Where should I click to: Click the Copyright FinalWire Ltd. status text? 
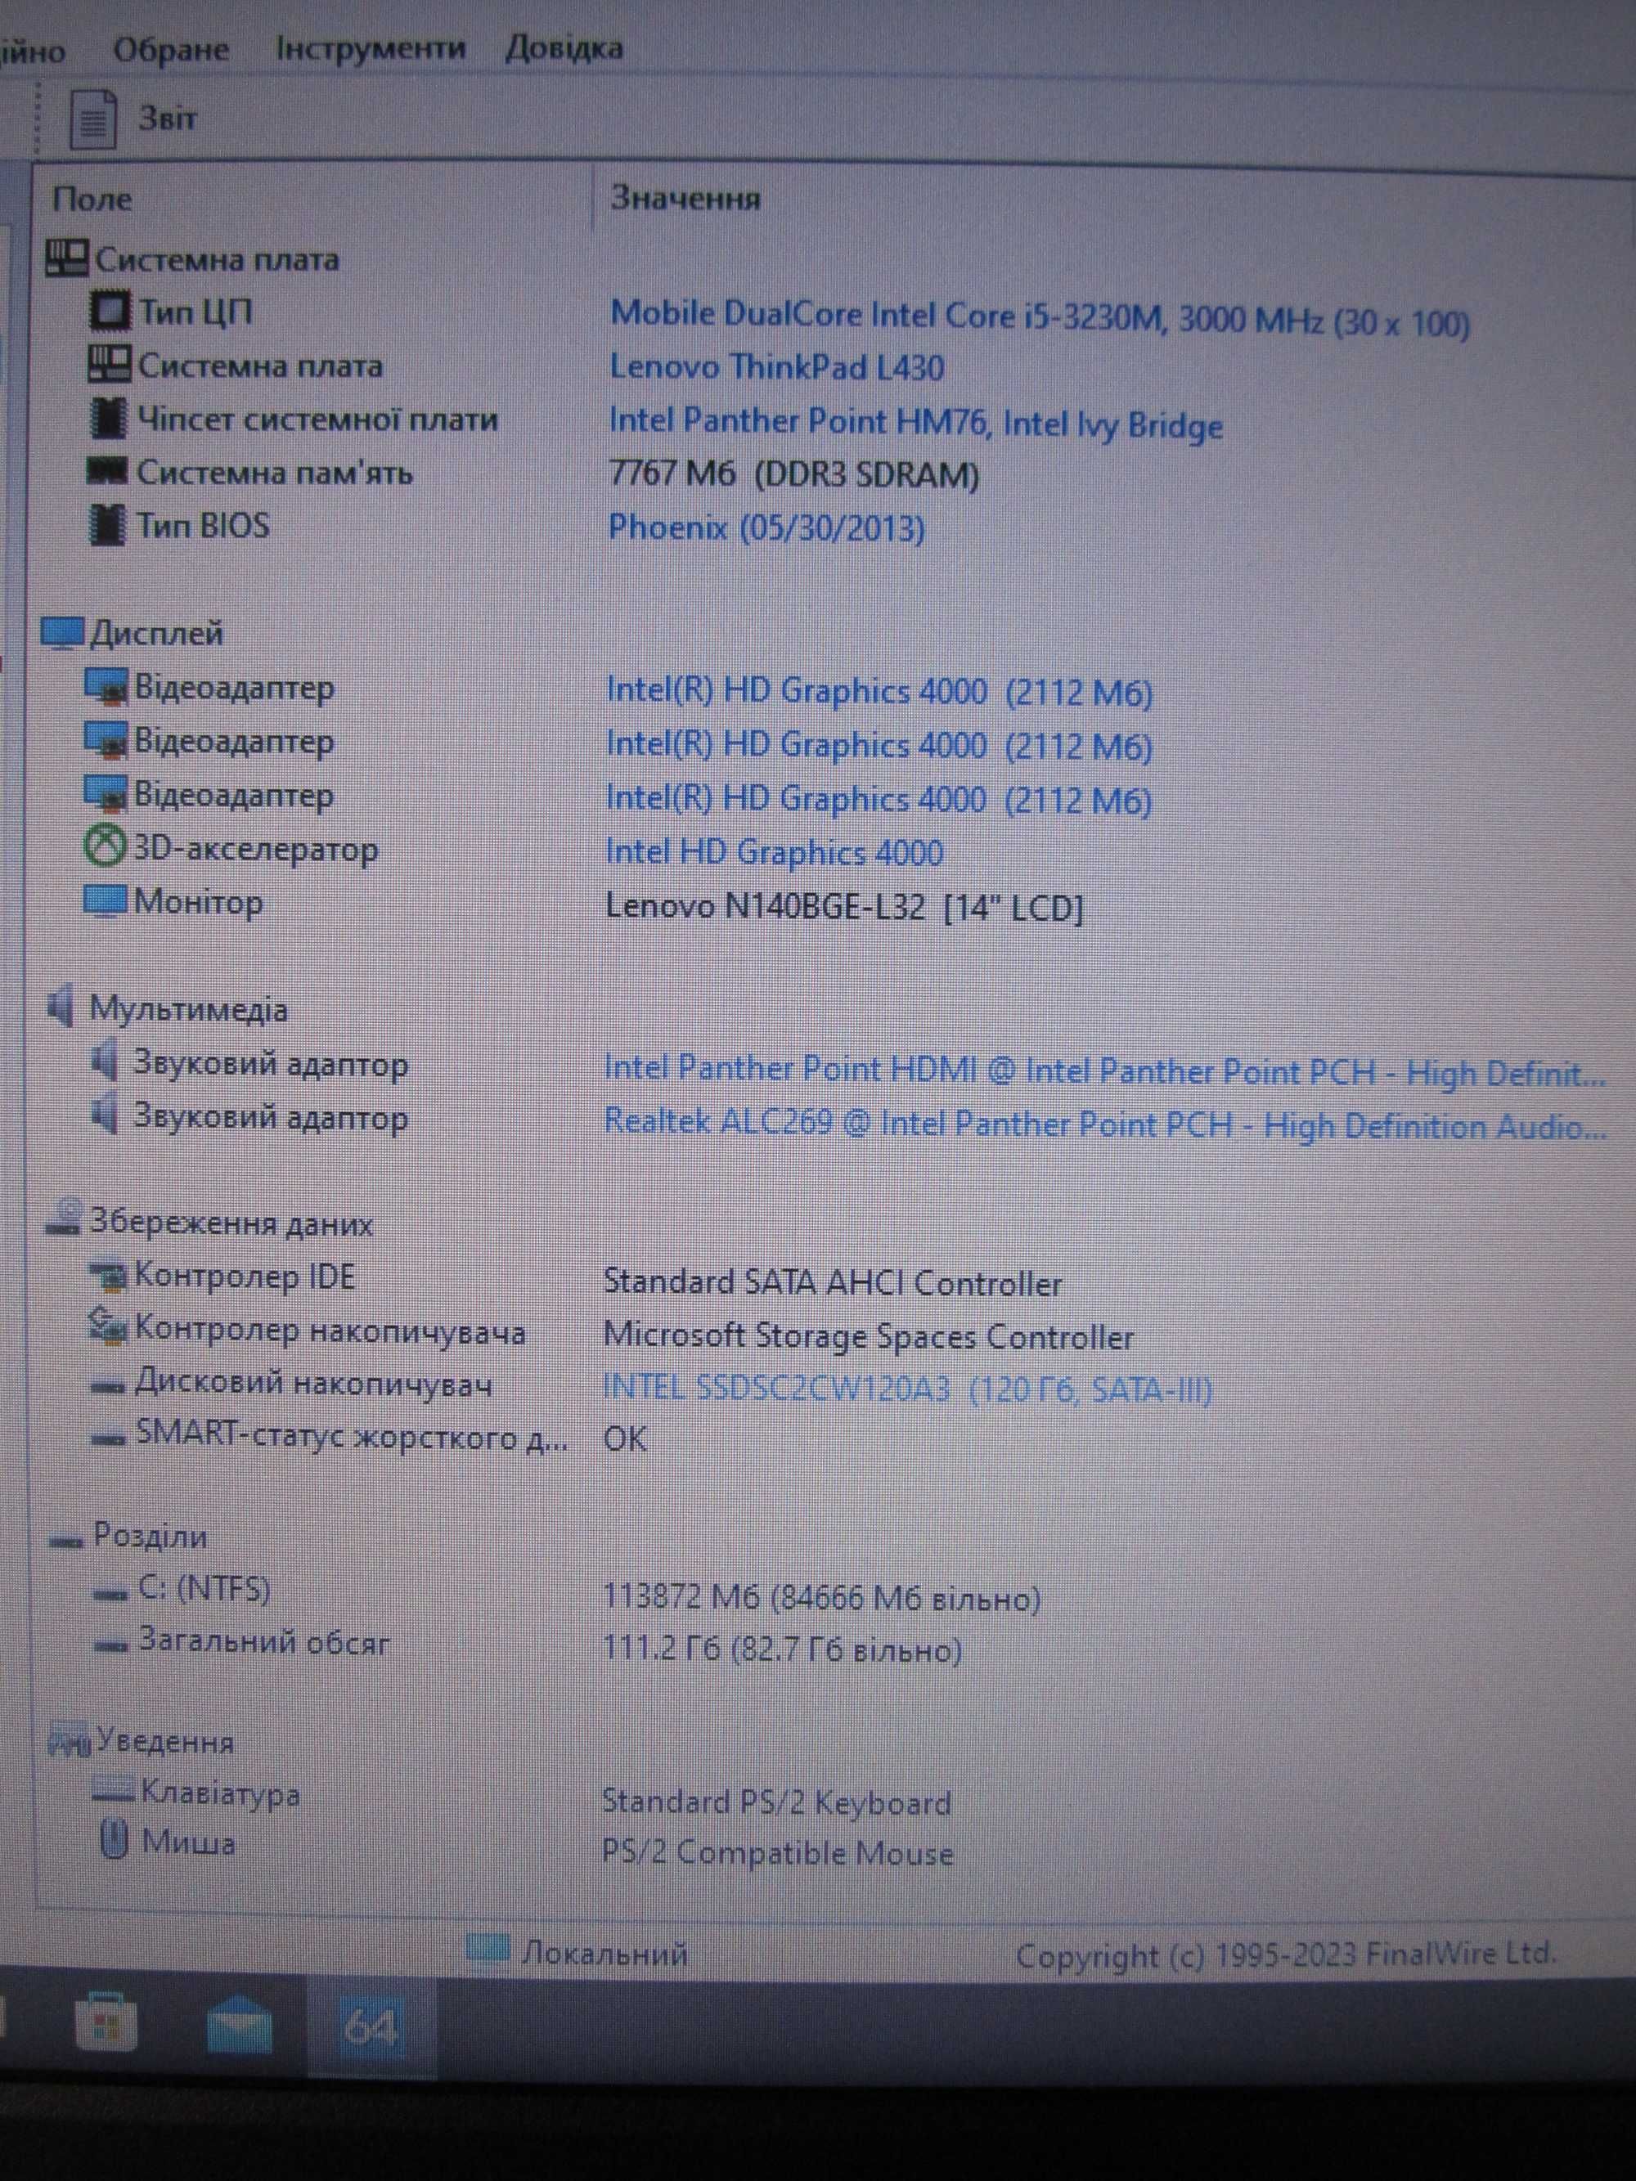pyautogui.click(x=1285, y=1954)
